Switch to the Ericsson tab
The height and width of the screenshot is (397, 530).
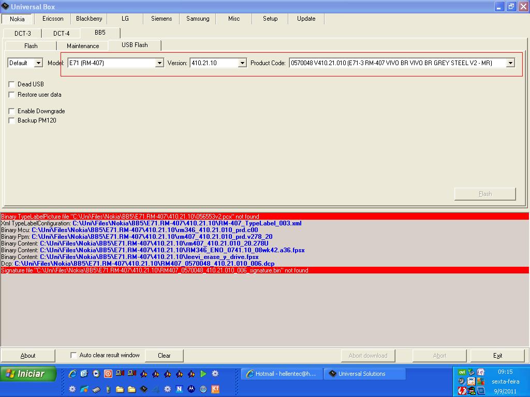click(53, 19)
